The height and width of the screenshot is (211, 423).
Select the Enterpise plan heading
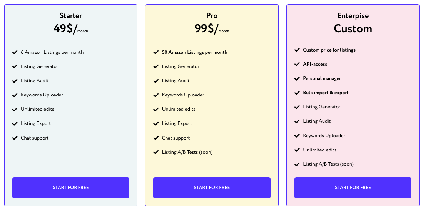(353, 16)
